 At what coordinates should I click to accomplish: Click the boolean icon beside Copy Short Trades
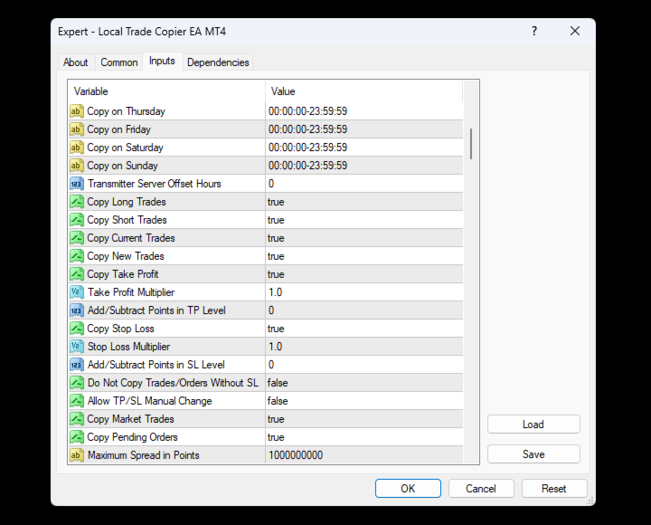(x=77, y=220)
